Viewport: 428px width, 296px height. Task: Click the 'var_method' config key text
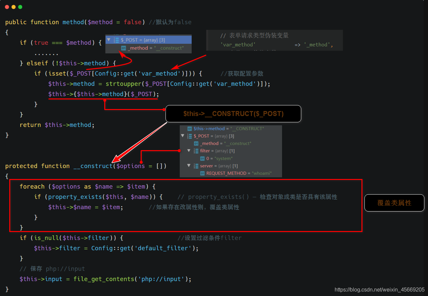[x=238, y=45]
